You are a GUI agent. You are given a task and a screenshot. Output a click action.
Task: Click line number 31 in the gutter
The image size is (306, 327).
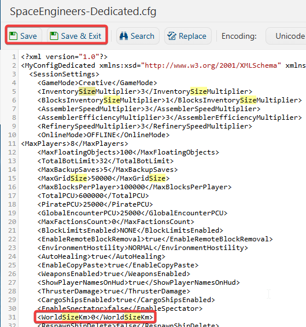click(12, 317)
